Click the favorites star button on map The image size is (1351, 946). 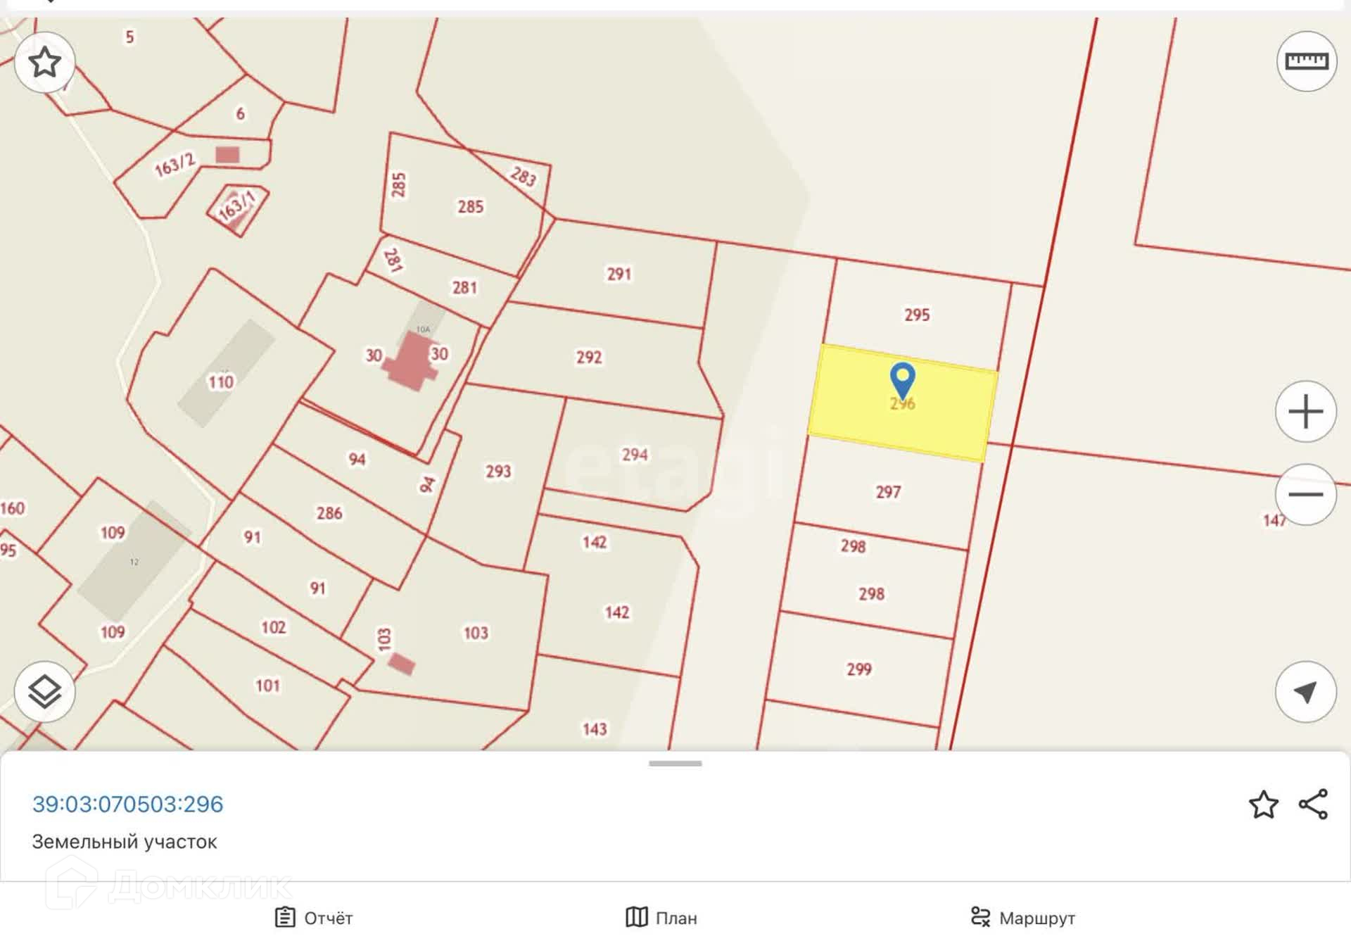coord(44,62)
